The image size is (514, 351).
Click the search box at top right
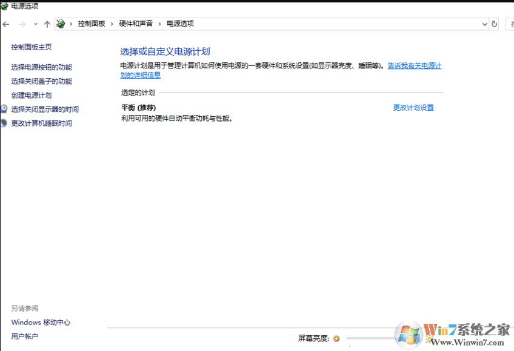pos(508,24)
